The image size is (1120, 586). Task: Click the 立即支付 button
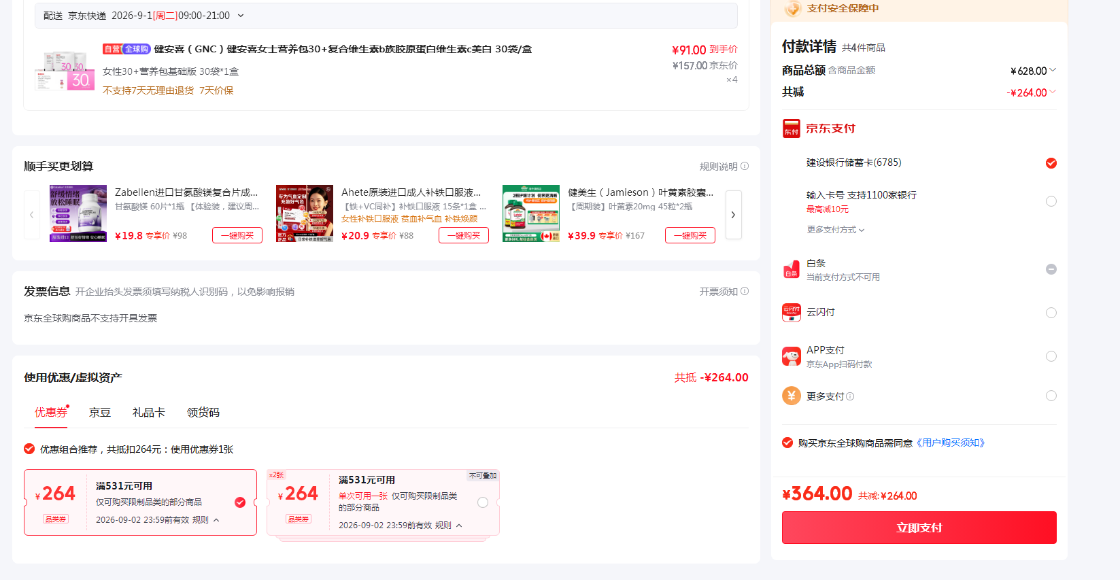point(919,528)
